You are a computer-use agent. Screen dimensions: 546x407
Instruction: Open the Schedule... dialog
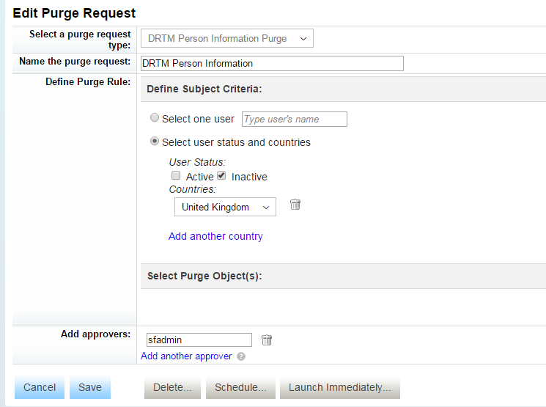pos(240,387)
